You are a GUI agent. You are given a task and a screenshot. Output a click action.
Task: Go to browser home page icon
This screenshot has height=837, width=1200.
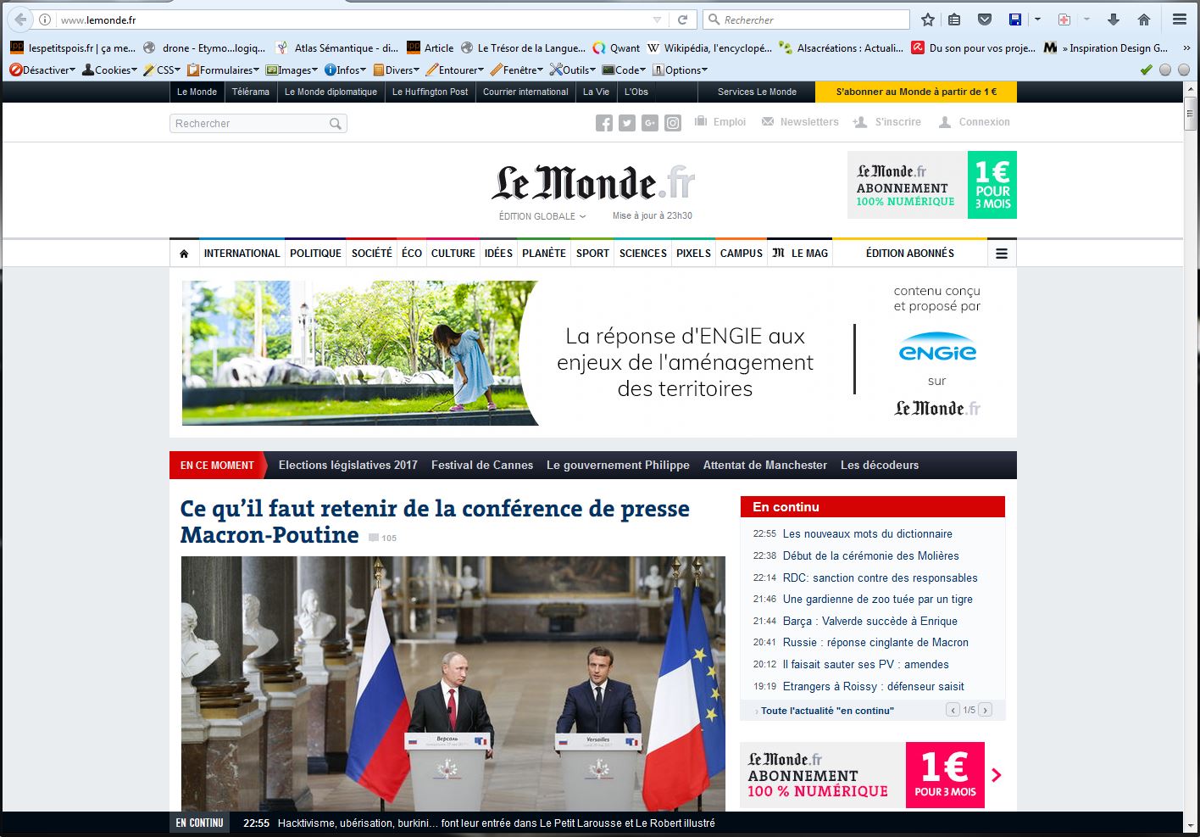click(1144, 20)
